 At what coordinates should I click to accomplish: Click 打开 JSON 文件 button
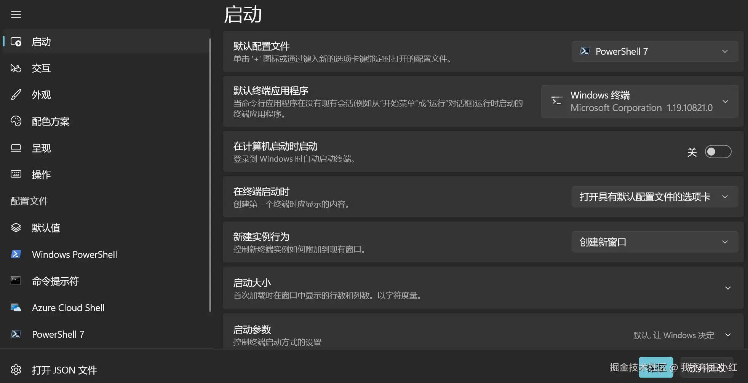coord(106,370)
